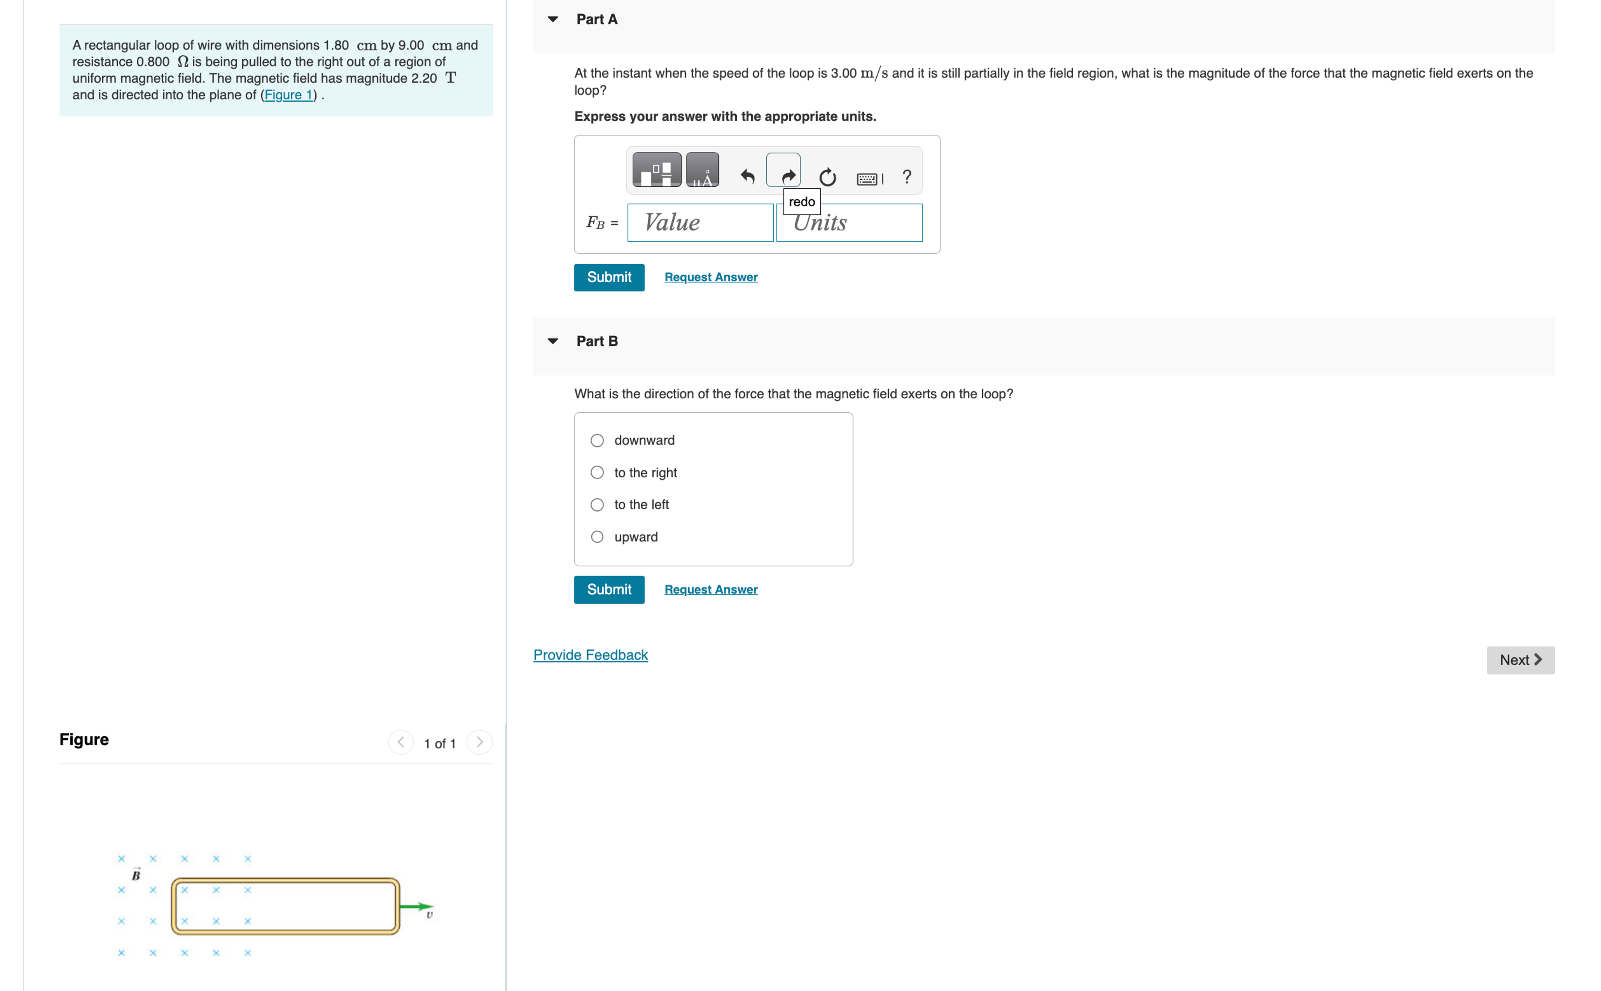The image size is (1601, 991).
Task: Open keyboard shortcuts icon
Action: (x=870, y=179)
